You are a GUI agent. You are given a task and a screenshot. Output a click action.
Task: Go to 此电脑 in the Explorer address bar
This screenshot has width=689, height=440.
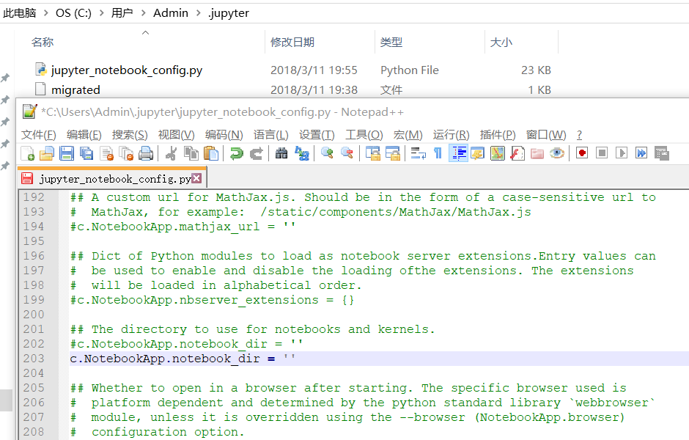coord(19,13)
